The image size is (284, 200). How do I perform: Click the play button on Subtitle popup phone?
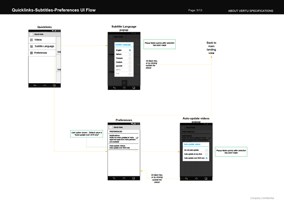124,83
